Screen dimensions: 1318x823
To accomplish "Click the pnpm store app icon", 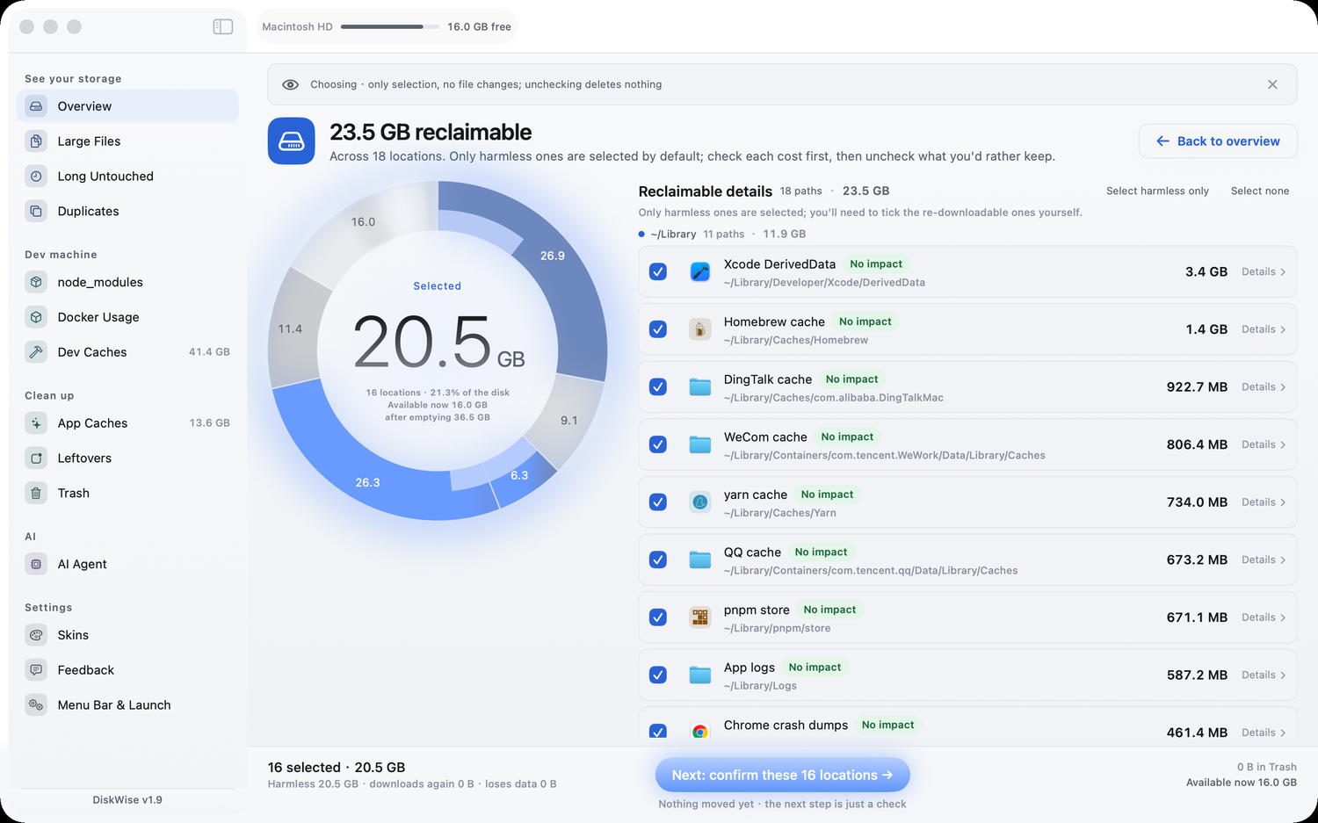I will 699,617.
